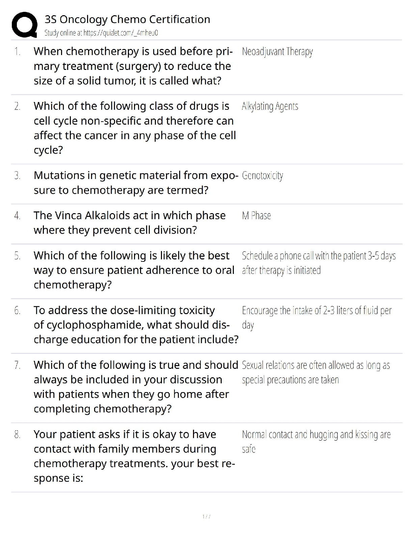Select the 'Neoadjuvant Therapy' answer text
This screenshot has height=535, width=413.
(x=277, y=52)
